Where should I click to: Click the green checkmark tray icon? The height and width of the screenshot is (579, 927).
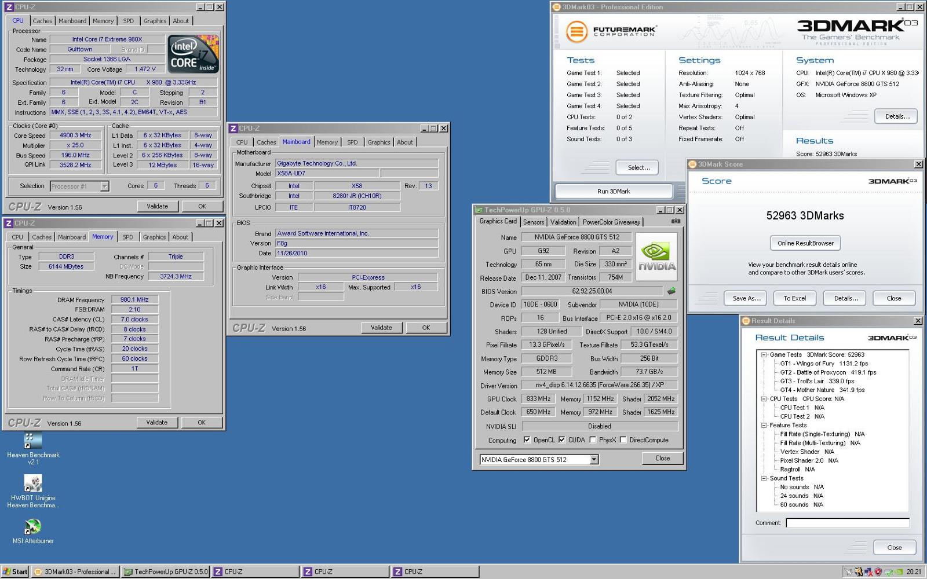pyautogui.click(x=889, y=572)
